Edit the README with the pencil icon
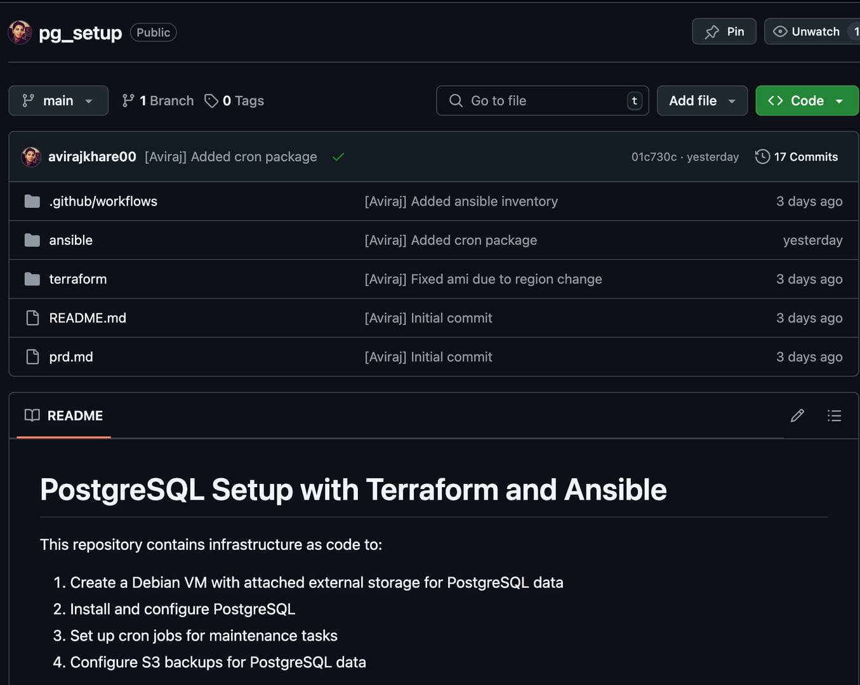Viewport: 860px width, 685px height. coord(798,415)
